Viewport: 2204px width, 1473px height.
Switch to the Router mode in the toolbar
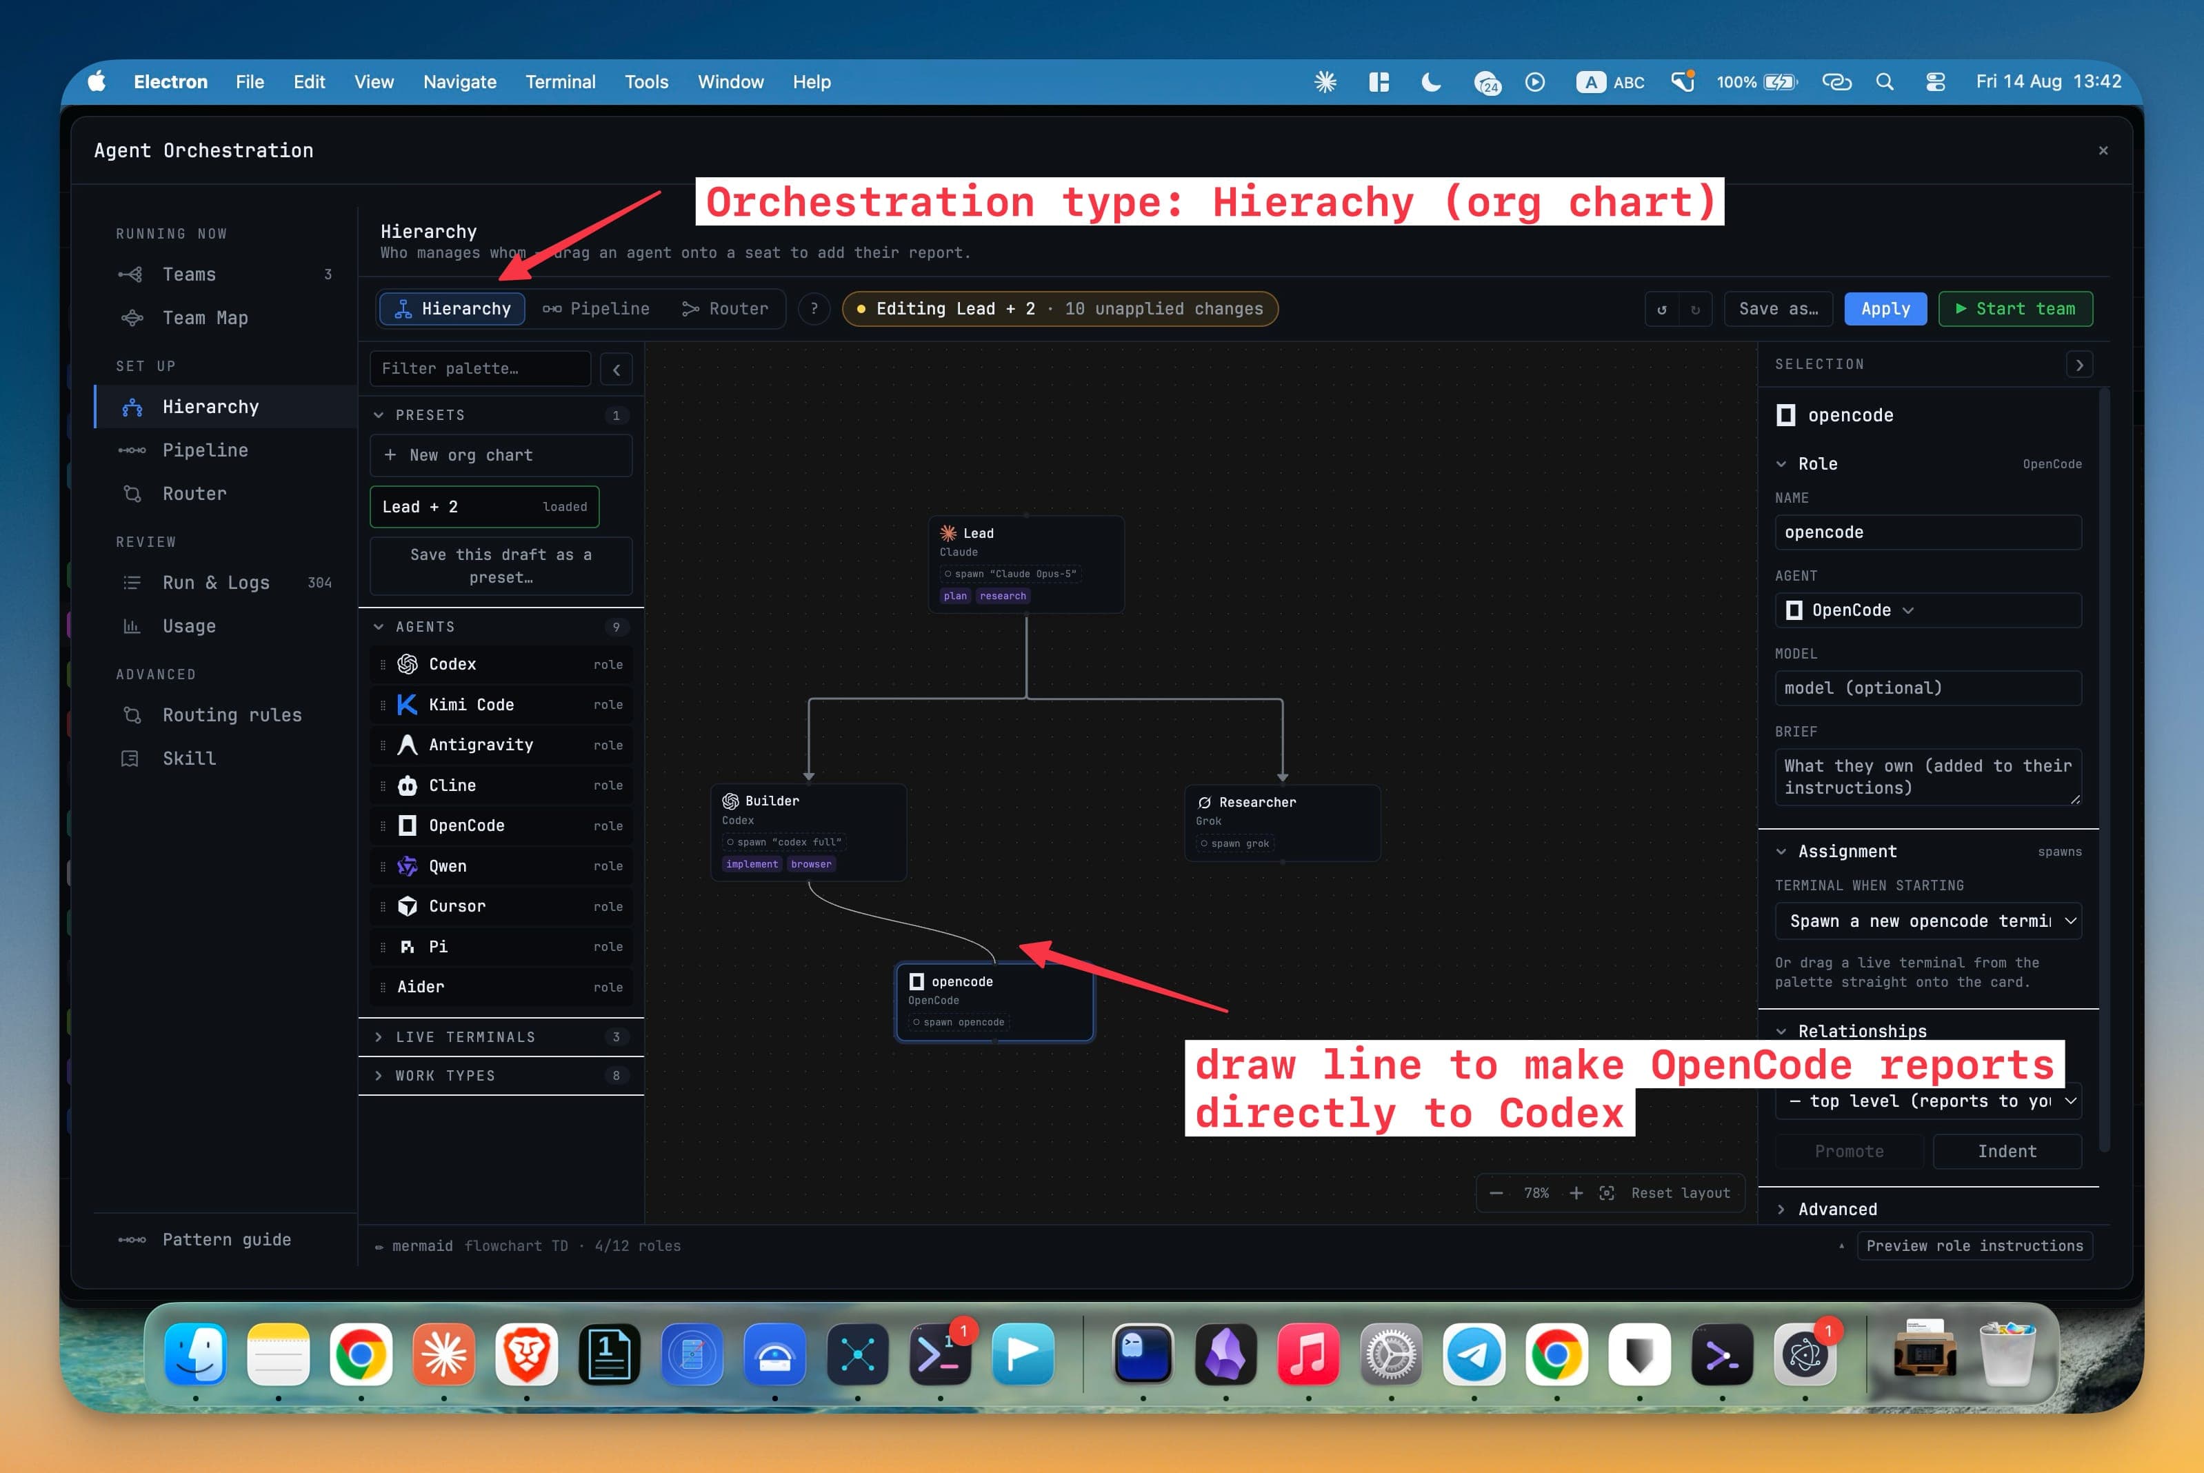pyautogui.click(x=724, y=309)
